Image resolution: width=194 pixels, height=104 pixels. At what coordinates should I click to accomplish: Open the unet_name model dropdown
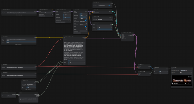[x=21, y=13]
